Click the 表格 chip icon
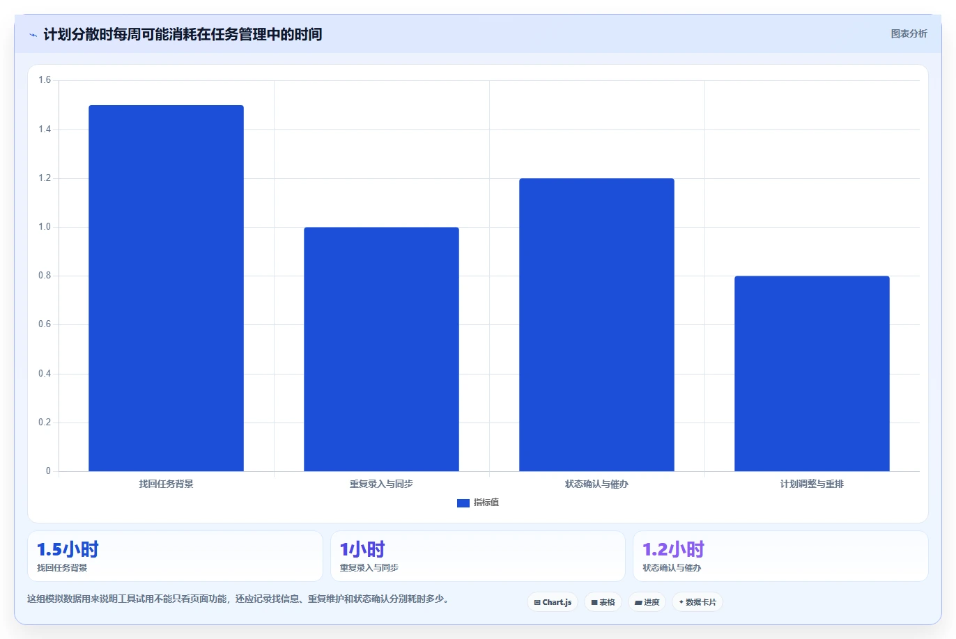The width and height of the screenshot is (956, 639). tap(594, 603)
